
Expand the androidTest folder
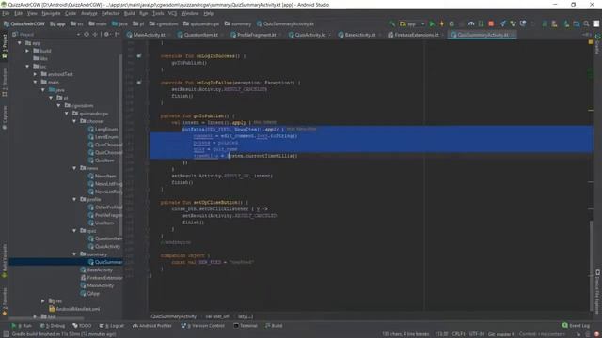36,74
